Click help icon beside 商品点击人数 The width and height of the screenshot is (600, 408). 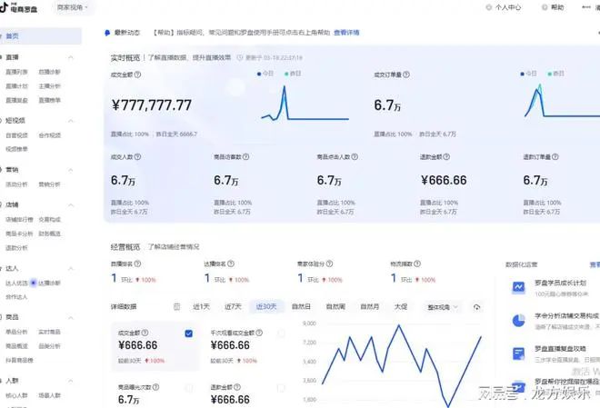(x=355, y=157)
